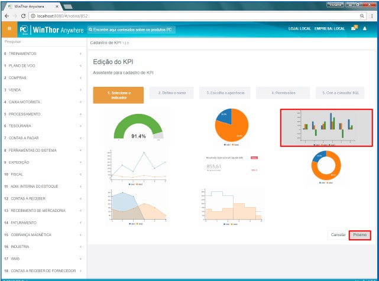
Task: Click LOJA: LOCAL header label
Action: point(300,28)
